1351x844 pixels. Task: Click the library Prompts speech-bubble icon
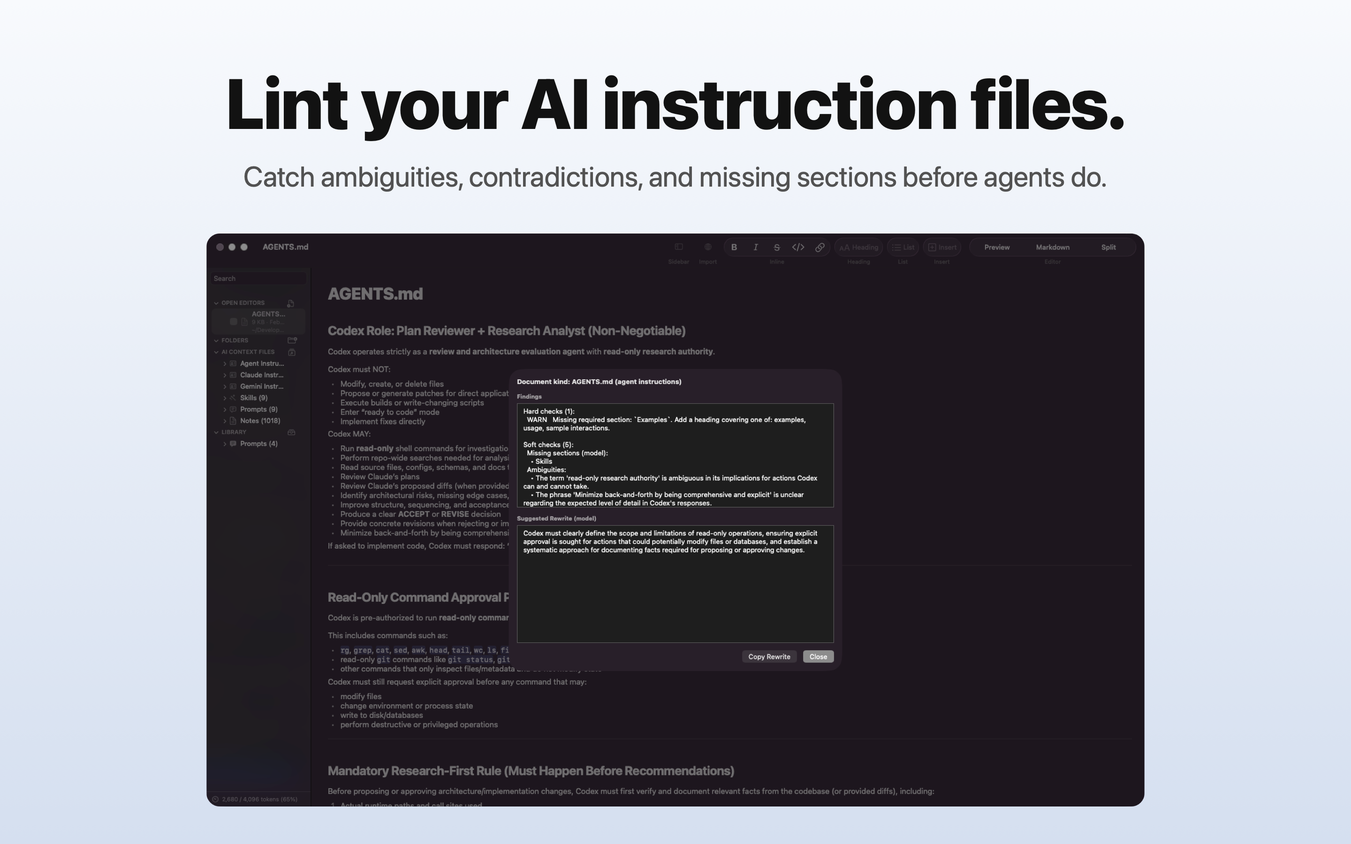(233, 444)
